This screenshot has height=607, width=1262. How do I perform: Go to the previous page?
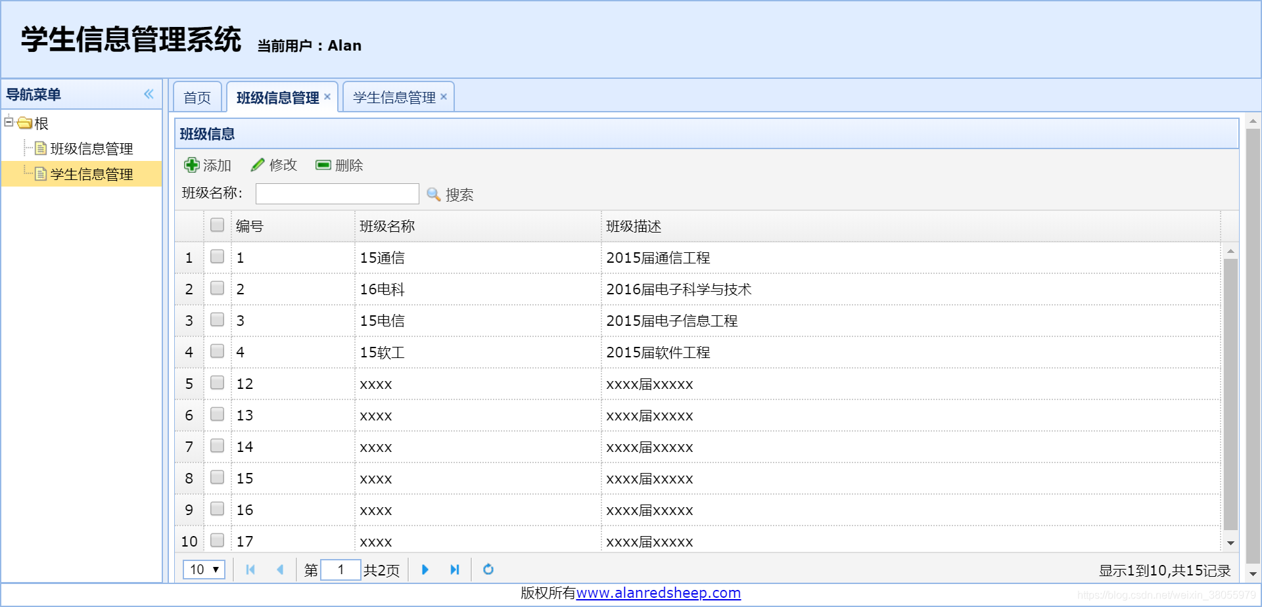(281, 570)
